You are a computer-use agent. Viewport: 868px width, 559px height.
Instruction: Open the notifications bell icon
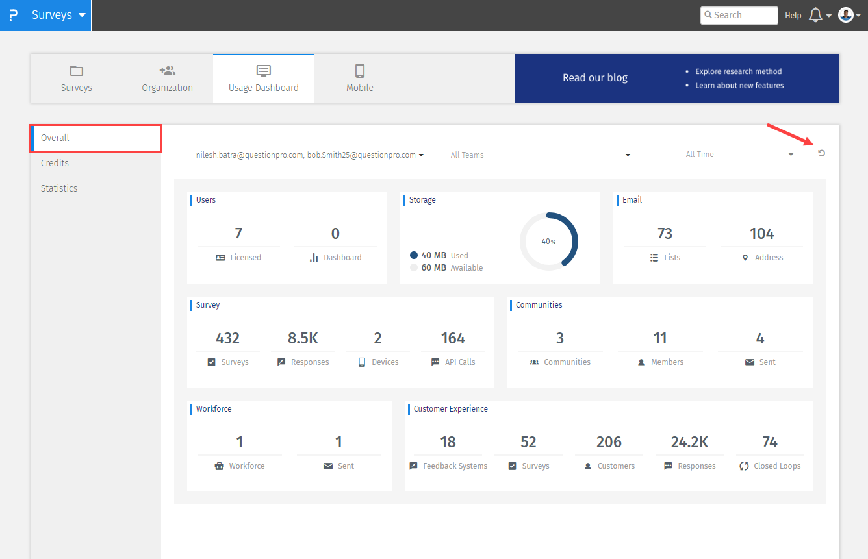click(x=815, y=15)
